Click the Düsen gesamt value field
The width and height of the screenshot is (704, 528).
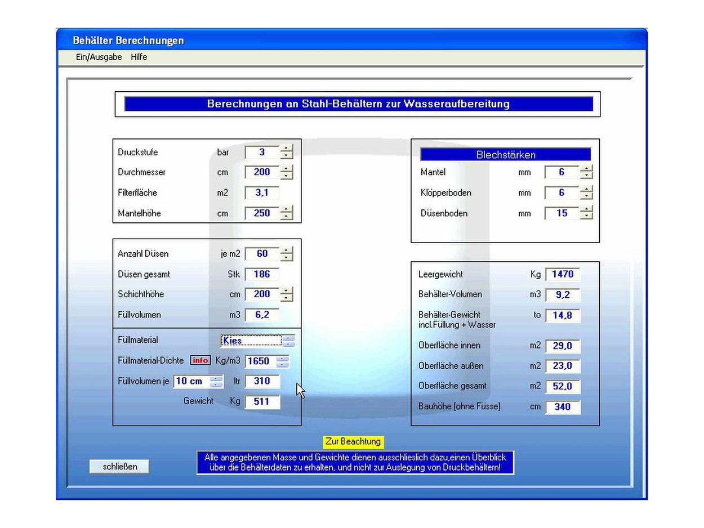(x=262, y=274)
